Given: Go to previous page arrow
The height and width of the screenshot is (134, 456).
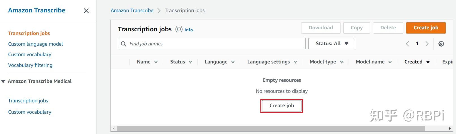Looking at the screenshot, I should point(407,44).
